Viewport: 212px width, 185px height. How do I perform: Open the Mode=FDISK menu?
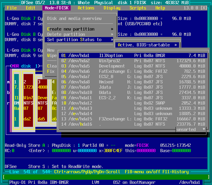[x=57, y=8]
